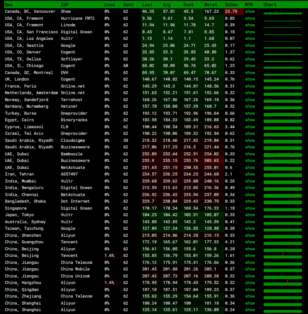Show MTR for France, Paris Online.net
308x314 pixels.
click(x=250, y=86)
